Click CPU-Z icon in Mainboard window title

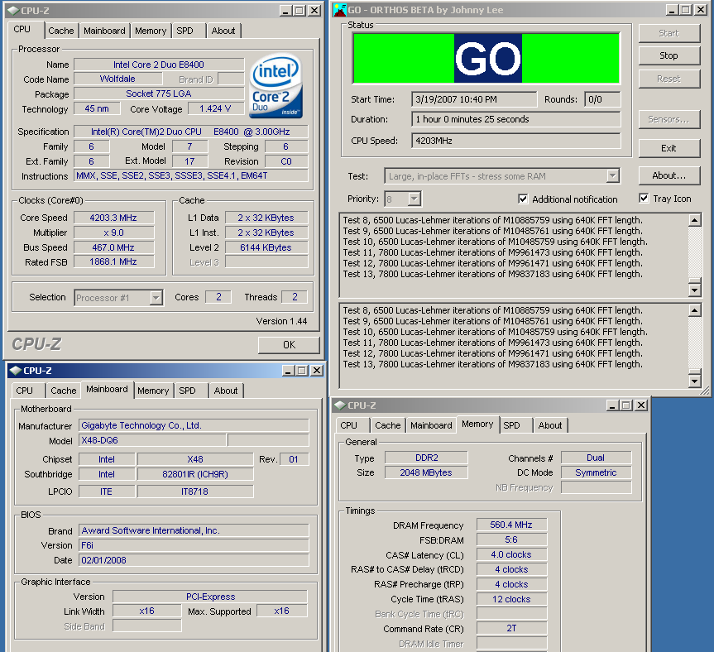(x=16, y=371)
